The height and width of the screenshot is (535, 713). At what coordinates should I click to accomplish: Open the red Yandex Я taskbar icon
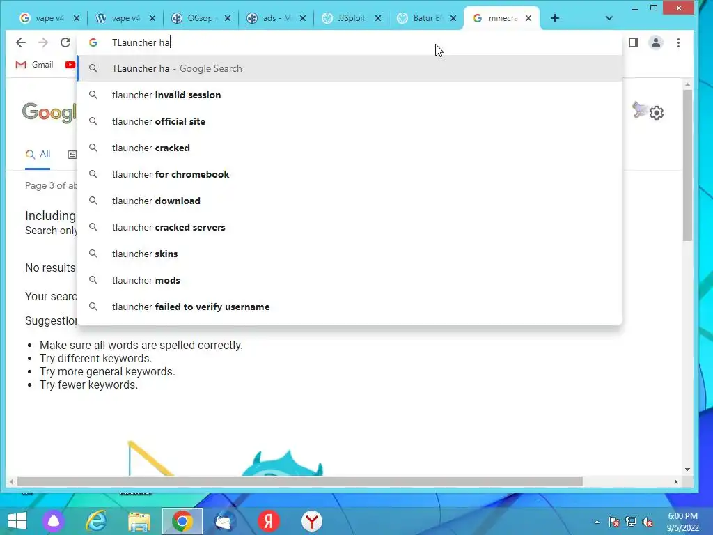pyautogui.click(x=269, y=521)
